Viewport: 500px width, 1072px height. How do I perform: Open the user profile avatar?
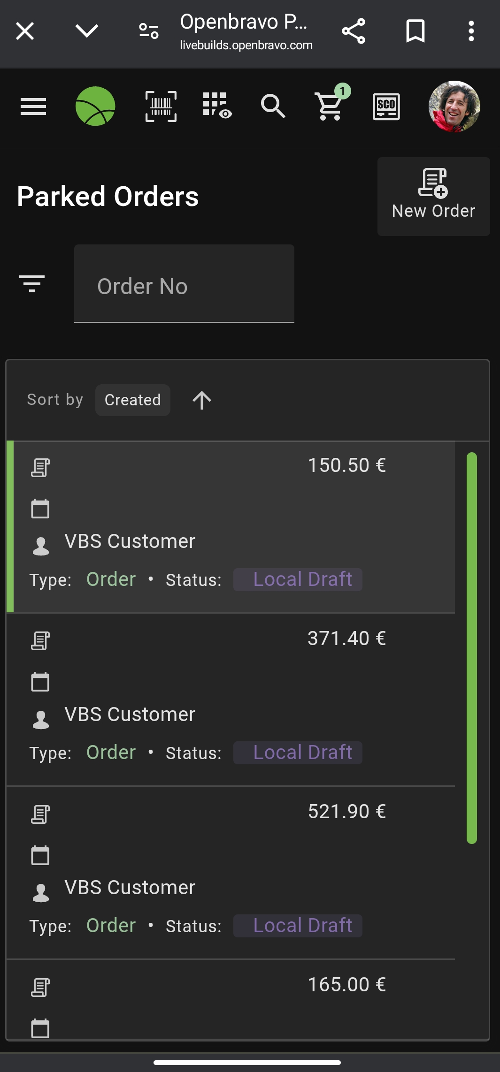(x=454, y=106)
